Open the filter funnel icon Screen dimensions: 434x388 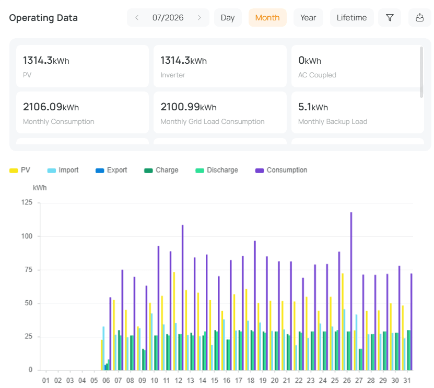point(390,18)
